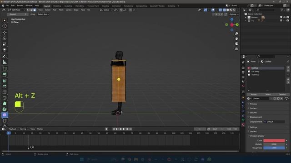Select the 'cut away' material slot
291x163 pixels.
pos(266,72)
